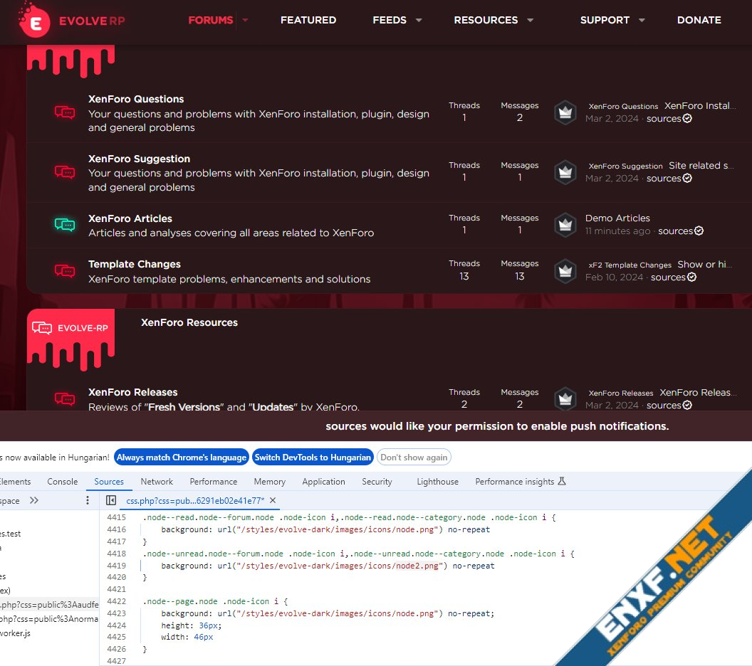Close the css.php file tab
The height and width of the screenshot is (666, 752).
[x=273, y=501]
